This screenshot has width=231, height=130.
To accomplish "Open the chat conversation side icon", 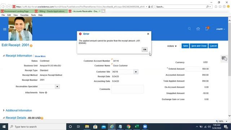I will tap(225, 58).
